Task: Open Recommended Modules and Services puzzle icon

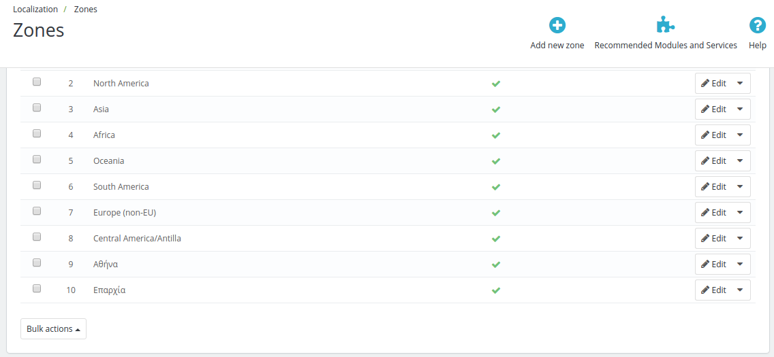Action: tap(666, 26)
